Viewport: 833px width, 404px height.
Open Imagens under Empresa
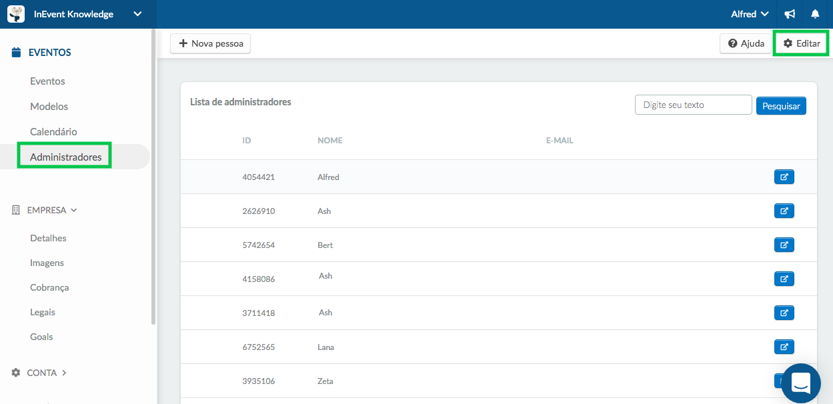pos(47,263)
